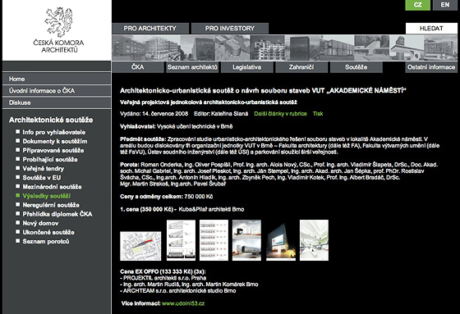Select Probíhající soutěže sidebar item
The image size is (460, 314).
point(50,159)
